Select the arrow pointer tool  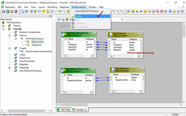(x=23, y=11)
